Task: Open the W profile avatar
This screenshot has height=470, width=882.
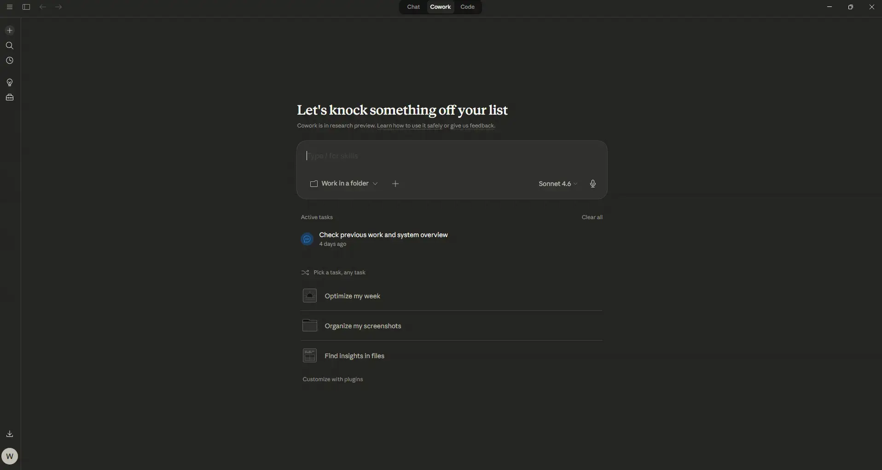Action: [x=10, y=456]
